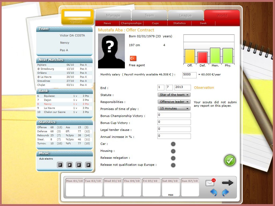Open the mail inbox envelope icon
This screenshot has width=275, height=206.
pyautogui.click(x=210, y=183)
